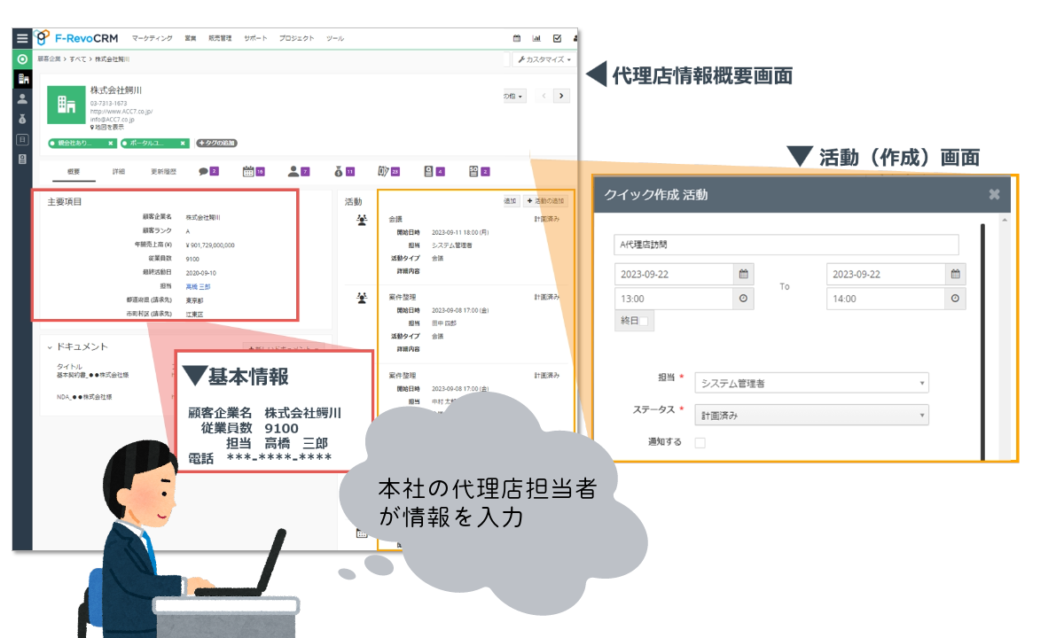Screen dimensions: 1064x638
Task: Open the hamburger main menu icon
Action: pyautogui.click(x=22, y=39)
